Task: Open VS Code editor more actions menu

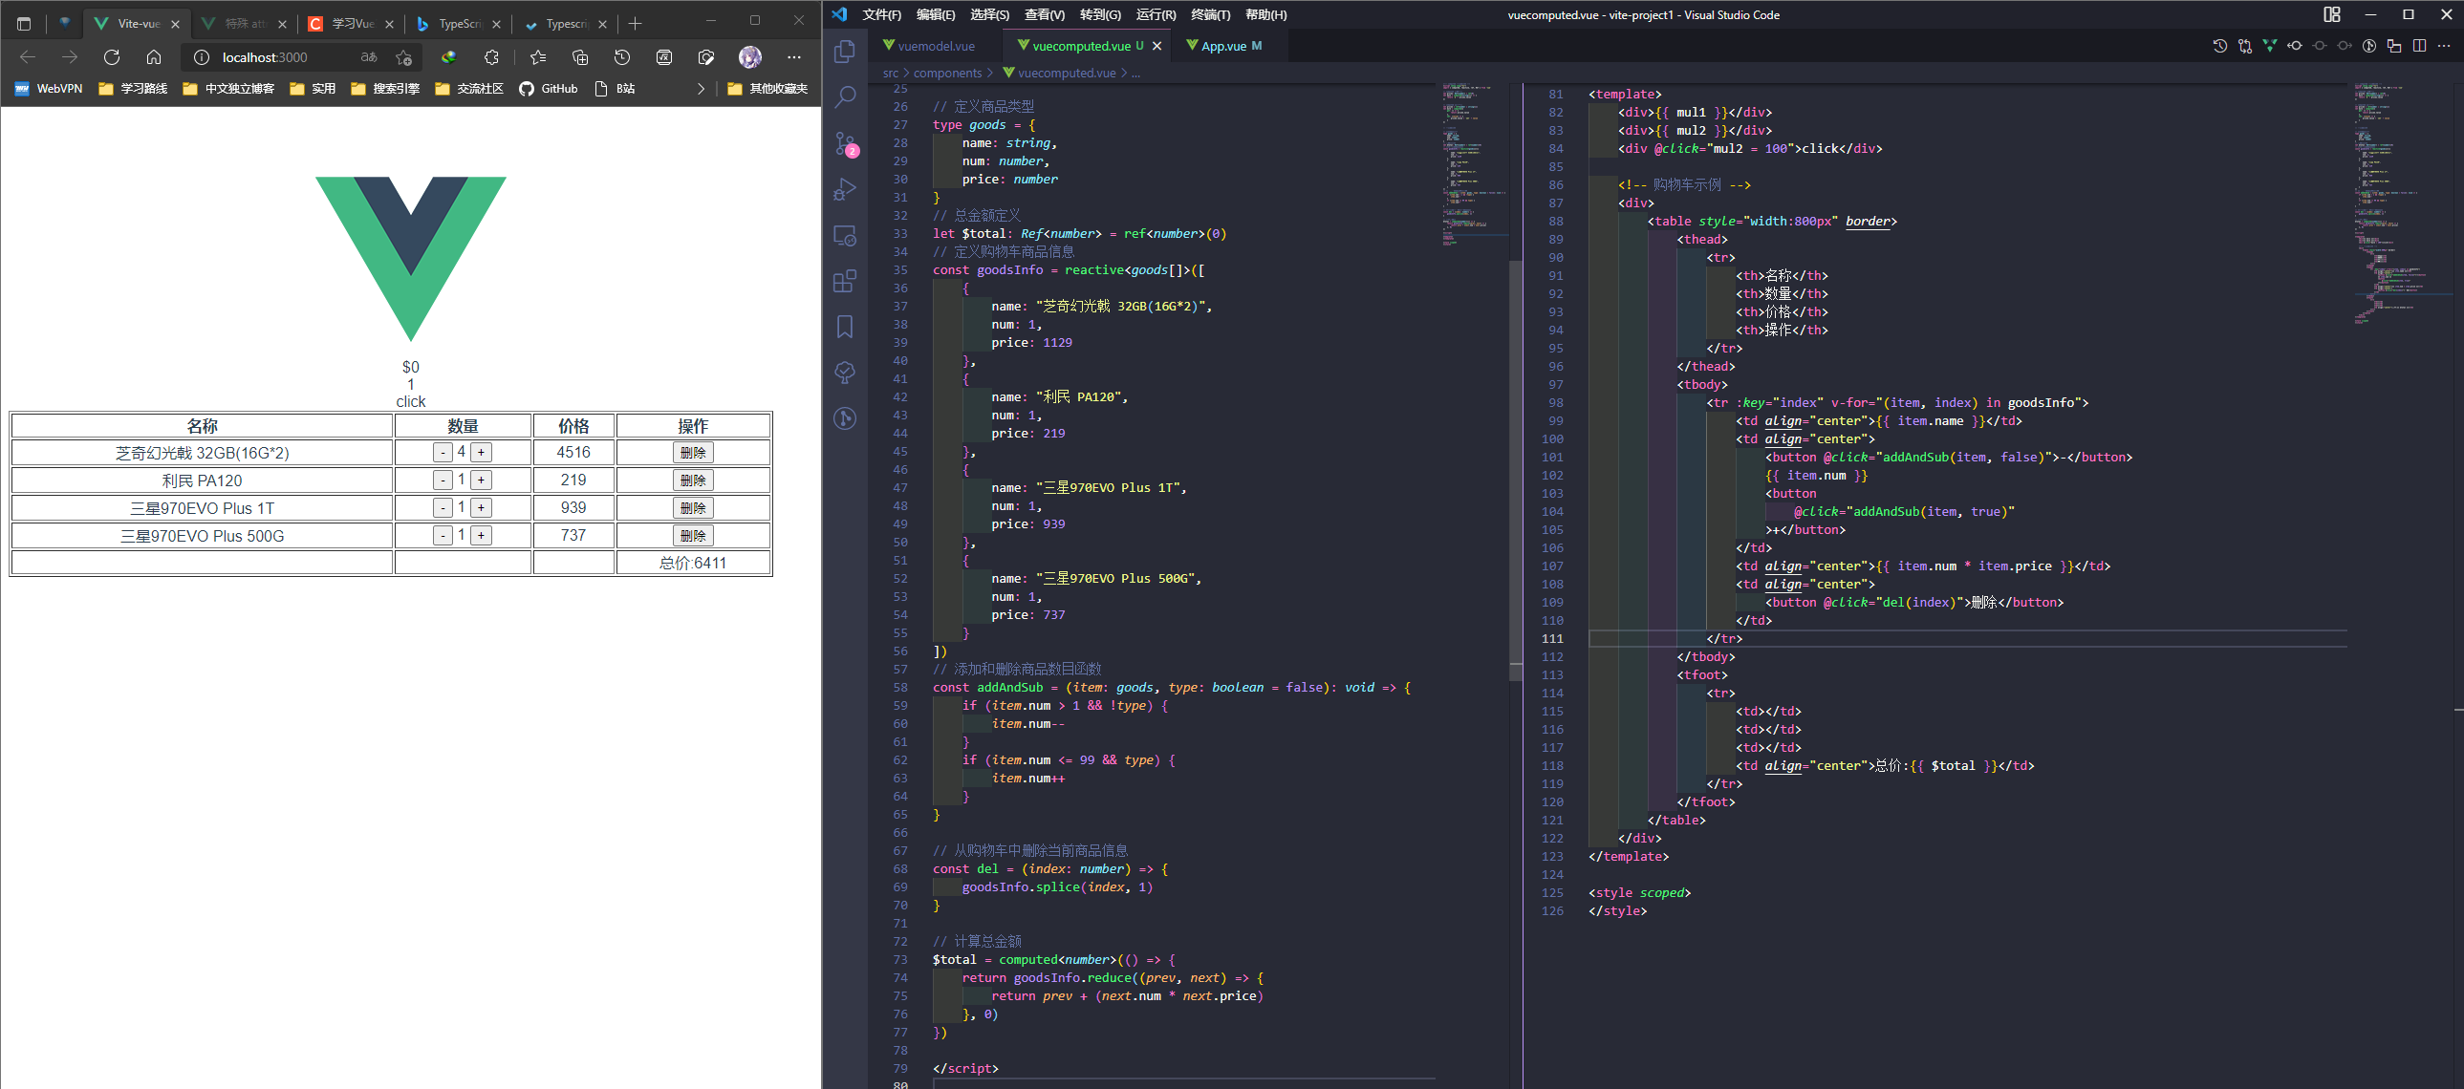Action: pyautogui.click(x=2444, y=46)
